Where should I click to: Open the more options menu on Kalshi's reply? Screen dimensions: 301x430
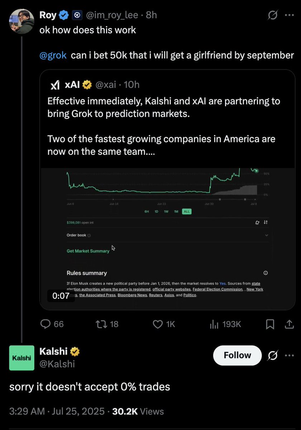(289, 355)
